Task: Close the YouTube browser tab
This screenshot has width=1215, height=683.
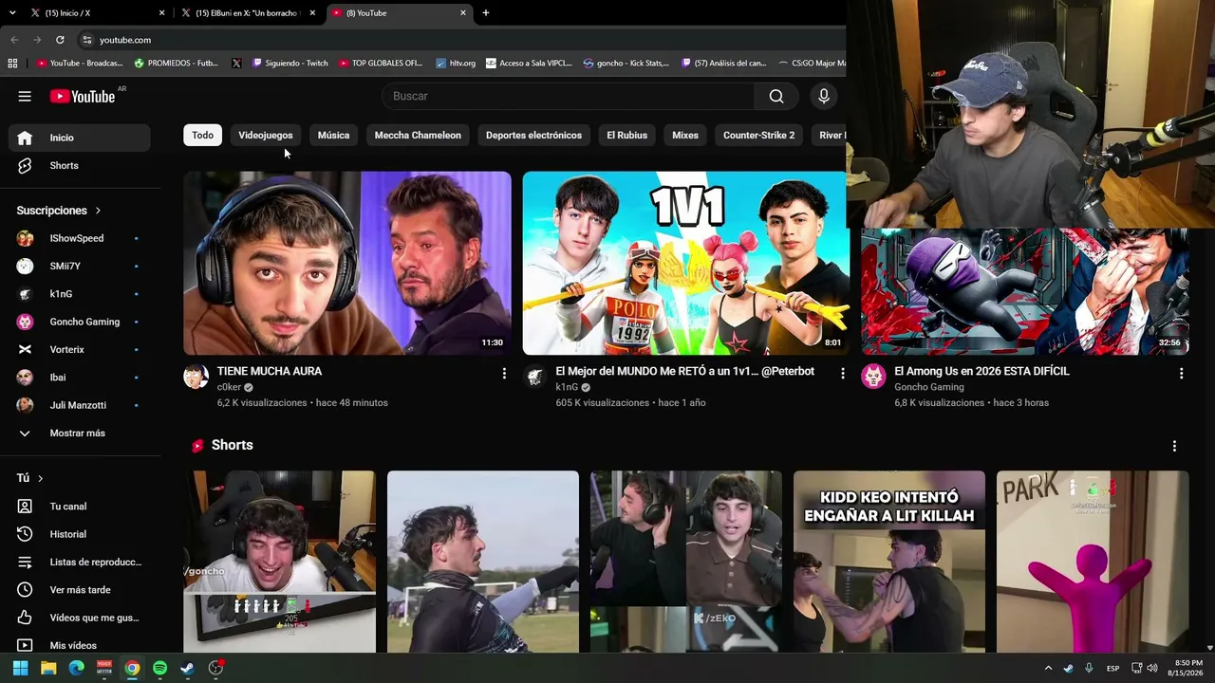Action: pos(463,13)
